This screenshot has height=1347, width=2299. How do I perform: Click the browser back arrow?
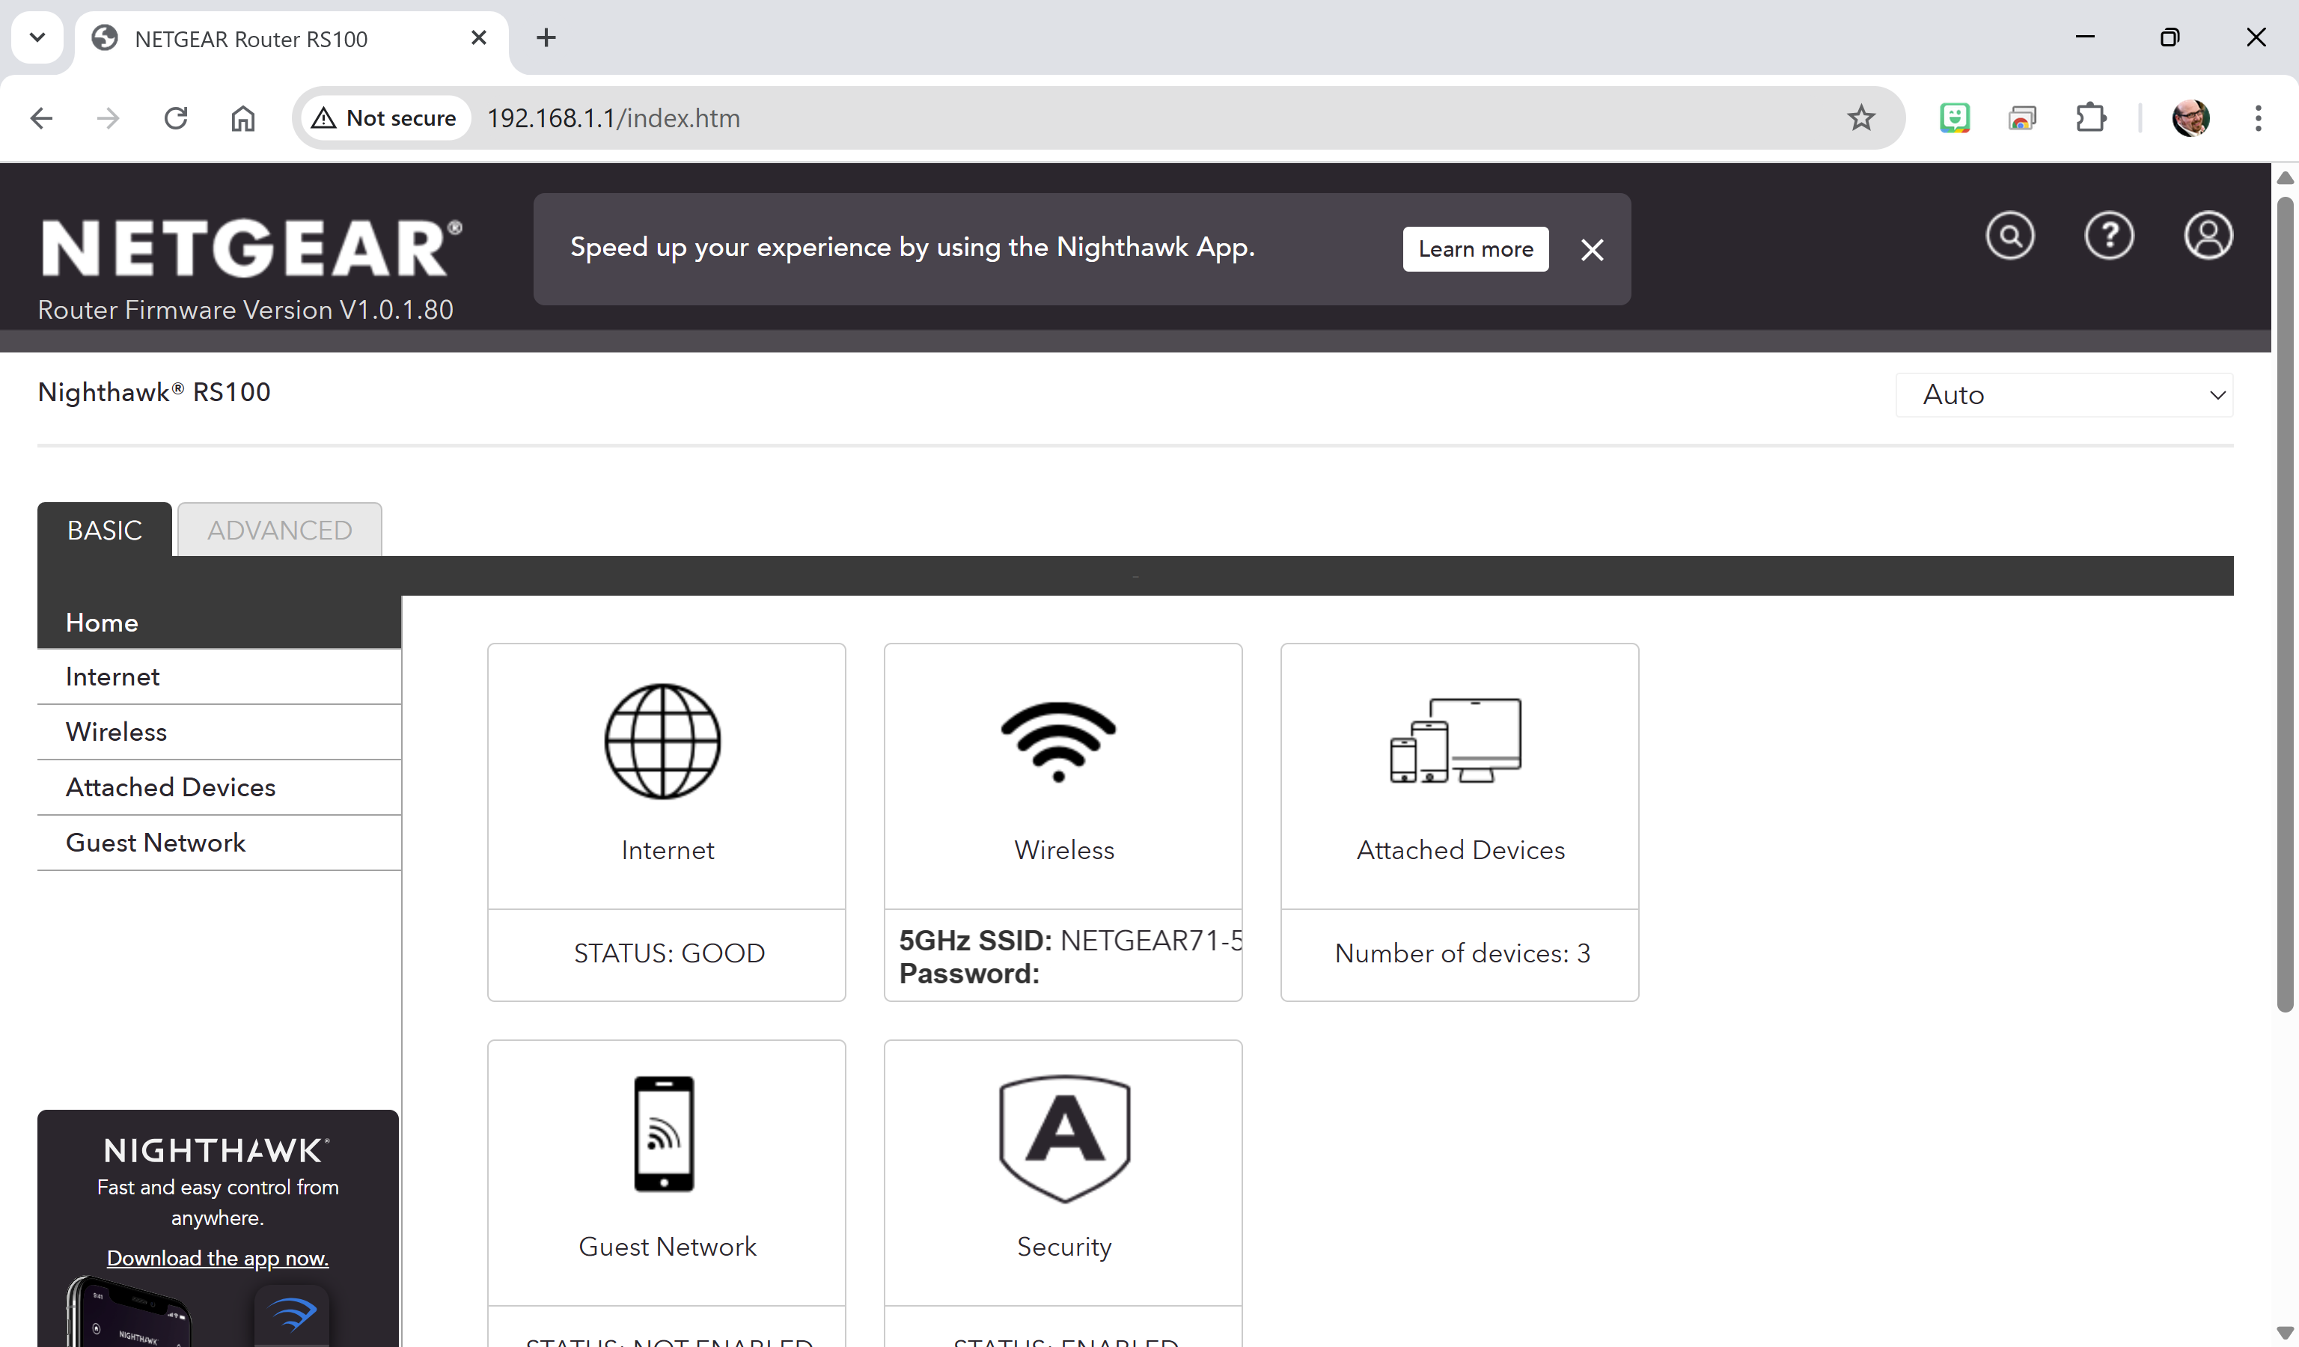pos(41,118)
